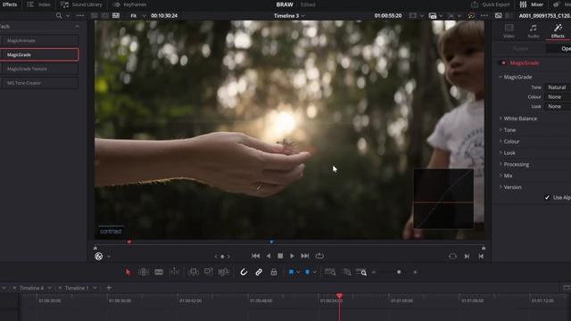The image size is (571, 321).
Task: Open the Sound Library panel
Action: (x=81, y=4)
